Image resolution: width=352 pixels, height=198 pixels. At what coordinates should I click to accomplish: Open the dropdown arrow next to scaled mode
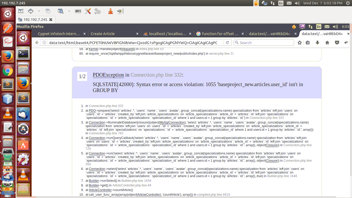pyautogui.click(x=69, y=11)
